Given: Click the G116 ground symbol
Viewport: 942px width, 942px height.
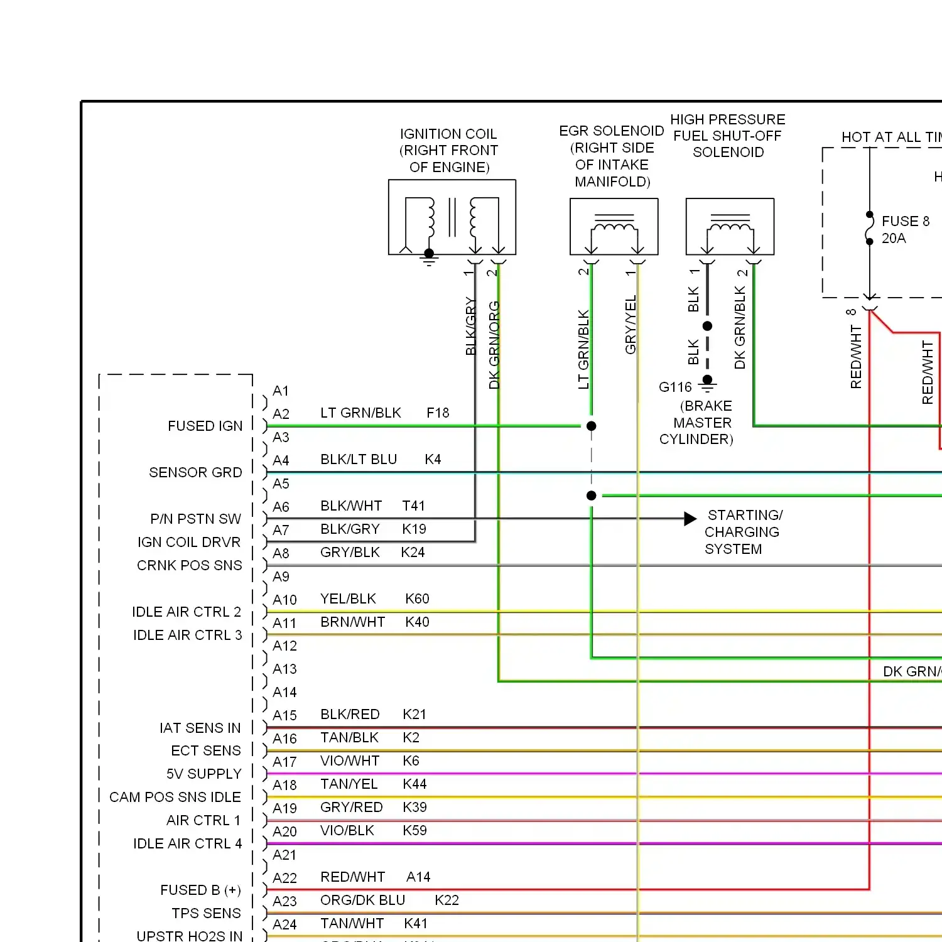Looking at the screenshot, I should (x=708, y=384).
